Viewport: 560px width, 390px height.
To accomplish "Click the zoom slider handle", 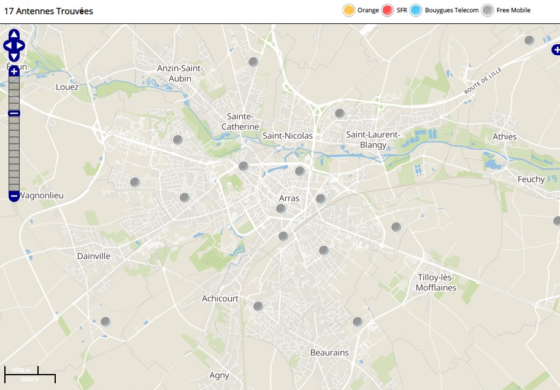I will click(x=14, y=113).
